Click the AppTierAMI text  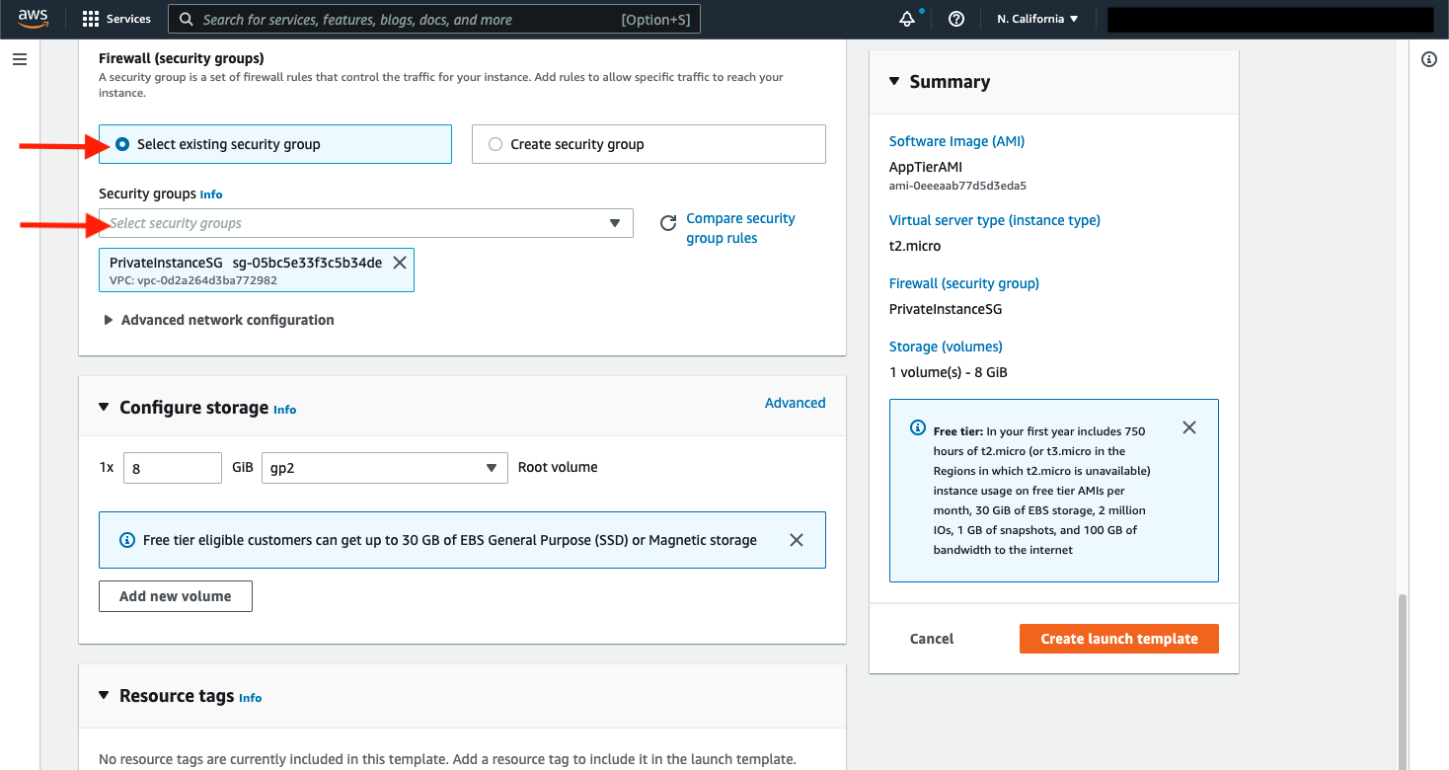coord(925,167)
